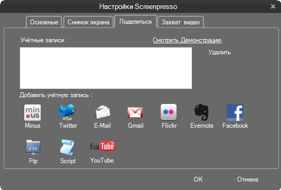Click the Flickr text label

point(169,126)
